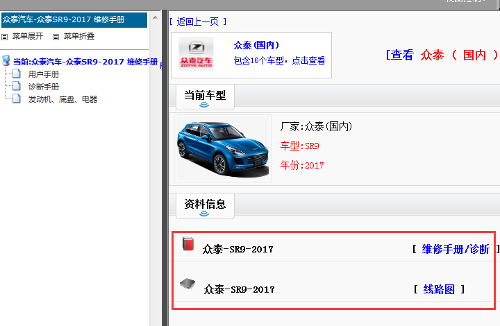Click the Zotye Auto brand logo
Viewport: 500px width, 326px height.
(x=196, y=54)
